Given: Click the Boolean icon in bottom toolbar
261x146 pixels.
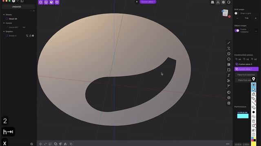Looking at the screenshot, I should tap(55, 144).
